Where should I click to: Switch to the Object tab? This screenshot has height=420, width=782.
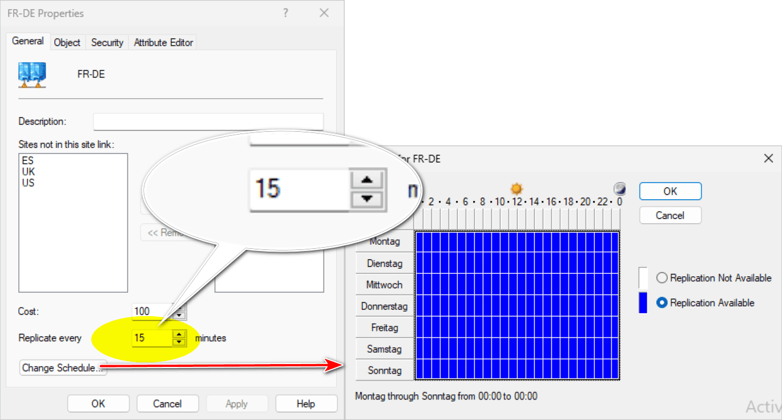click(67, 42)
